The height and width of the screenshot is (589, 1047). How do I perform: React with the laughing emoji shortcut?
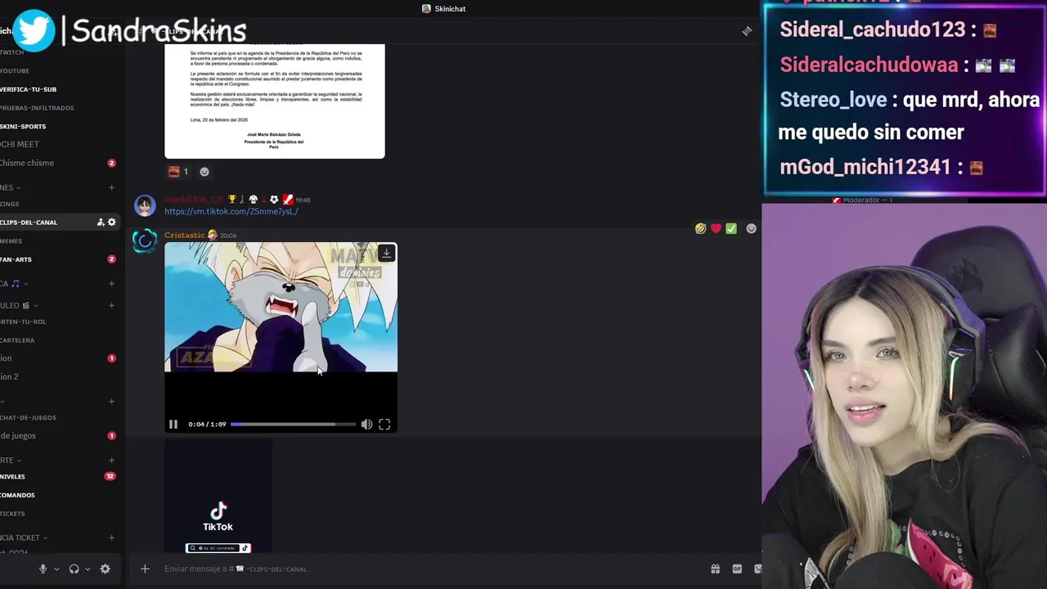pyautogui.click(x=700, y=229)
